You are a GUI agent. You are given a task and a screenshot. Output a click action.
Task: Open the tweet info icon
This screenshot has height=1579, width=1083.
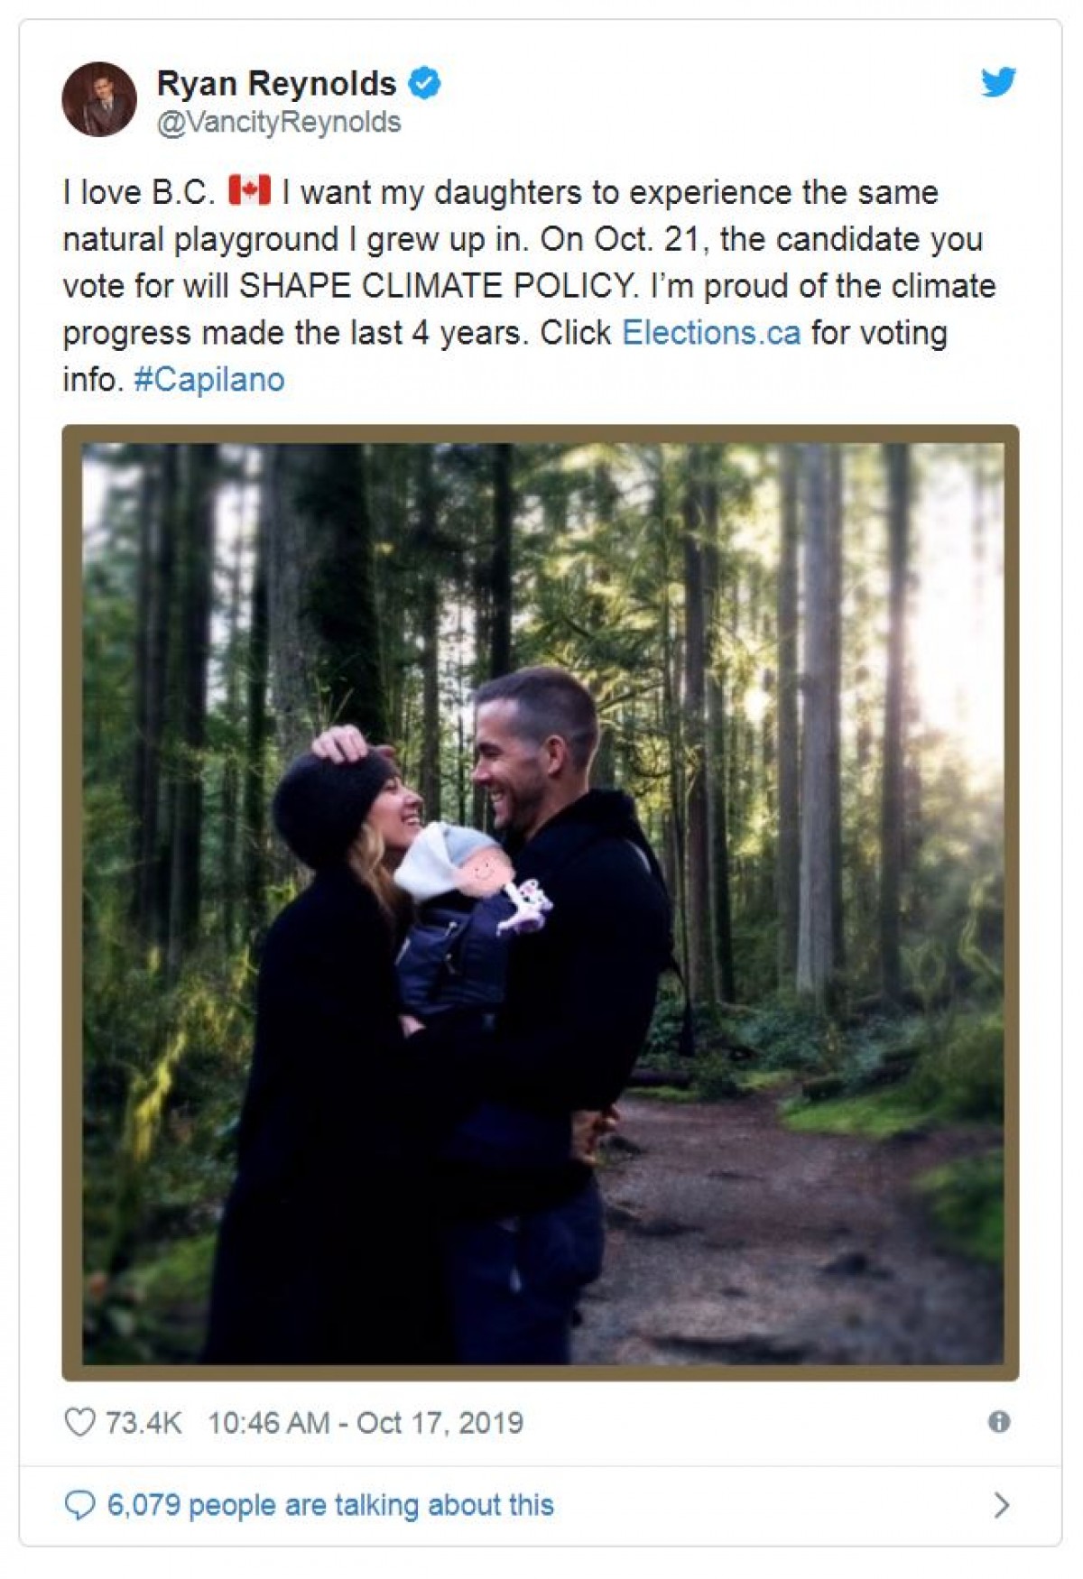998,1422
